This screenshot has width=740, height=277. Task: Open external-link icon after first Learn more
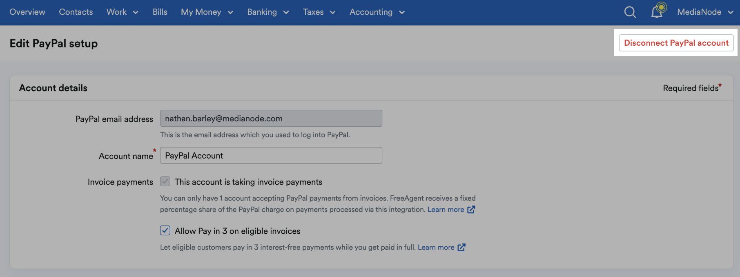(471, 210)
